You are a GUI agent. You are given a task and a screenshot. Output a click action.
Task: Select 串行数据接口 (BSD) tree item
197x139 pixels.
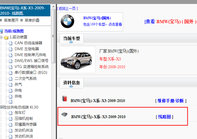(31, 72)
